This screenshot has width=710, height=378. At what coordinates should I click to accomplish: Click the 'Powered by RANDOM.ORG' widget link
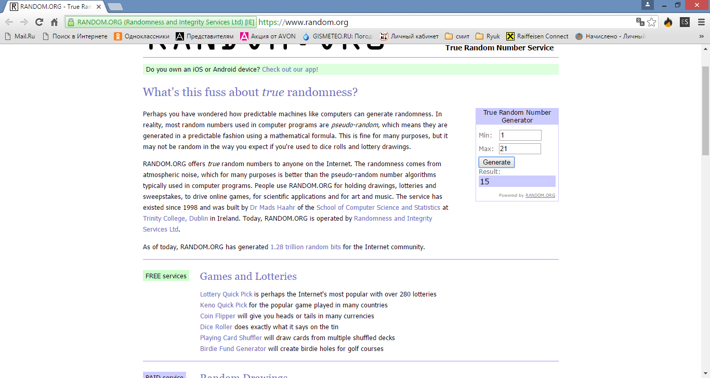point(540,196)
